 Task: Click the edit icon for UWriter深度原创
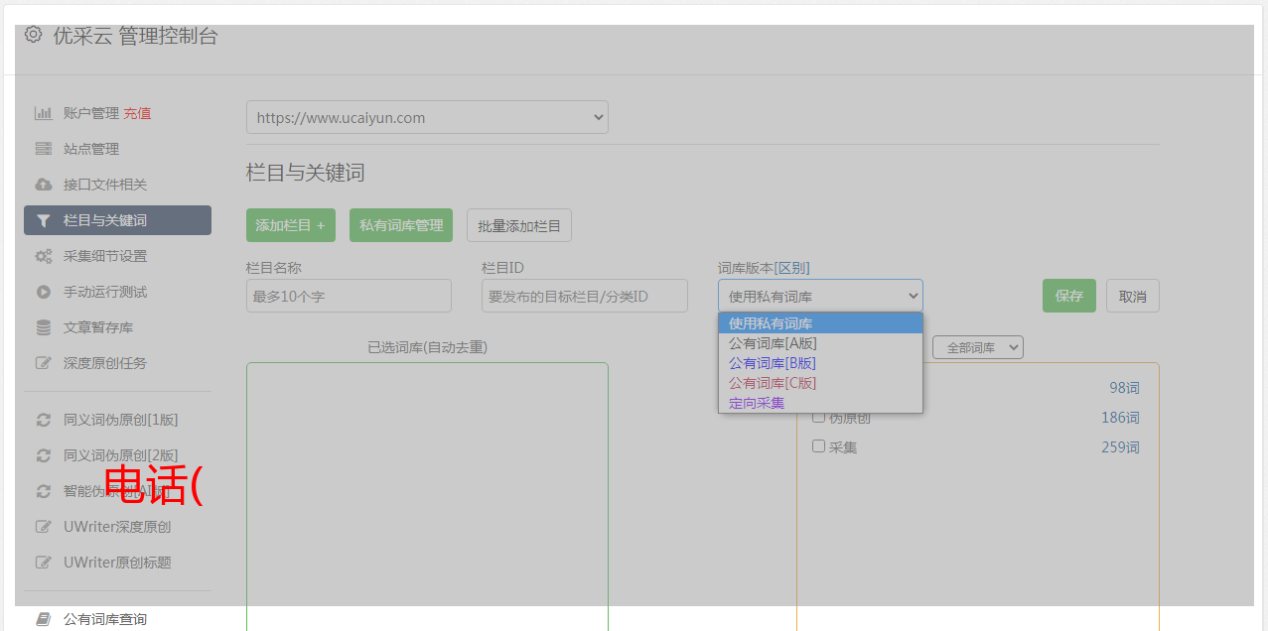(44, 527)
